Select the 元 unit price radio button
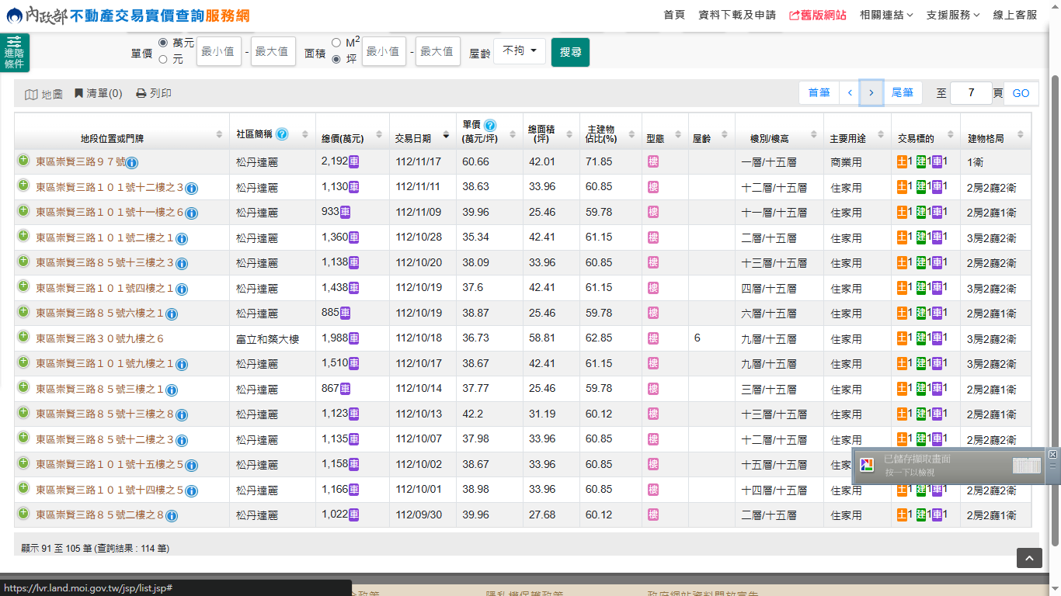 (163, 59)
